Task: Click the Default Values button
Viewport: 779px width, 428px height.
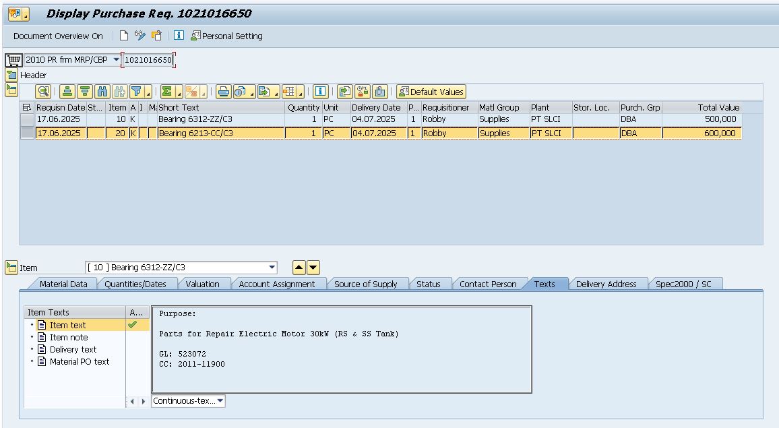Action: pyautogui.click(x=431, y=92)
